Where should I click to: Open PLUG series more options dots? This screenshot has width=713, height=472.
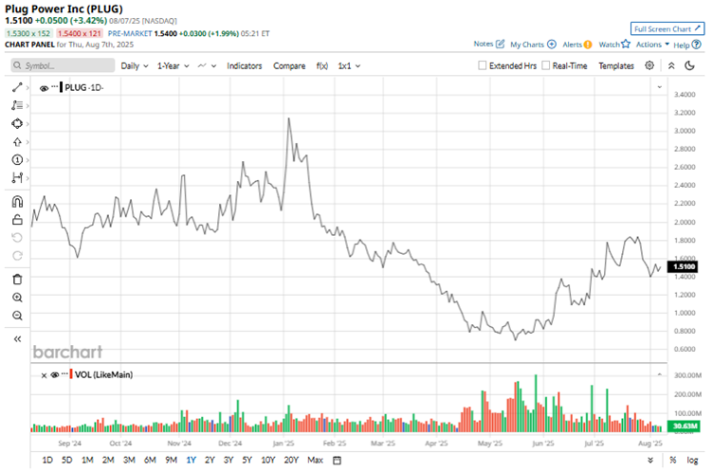click(x=55, y=86)
